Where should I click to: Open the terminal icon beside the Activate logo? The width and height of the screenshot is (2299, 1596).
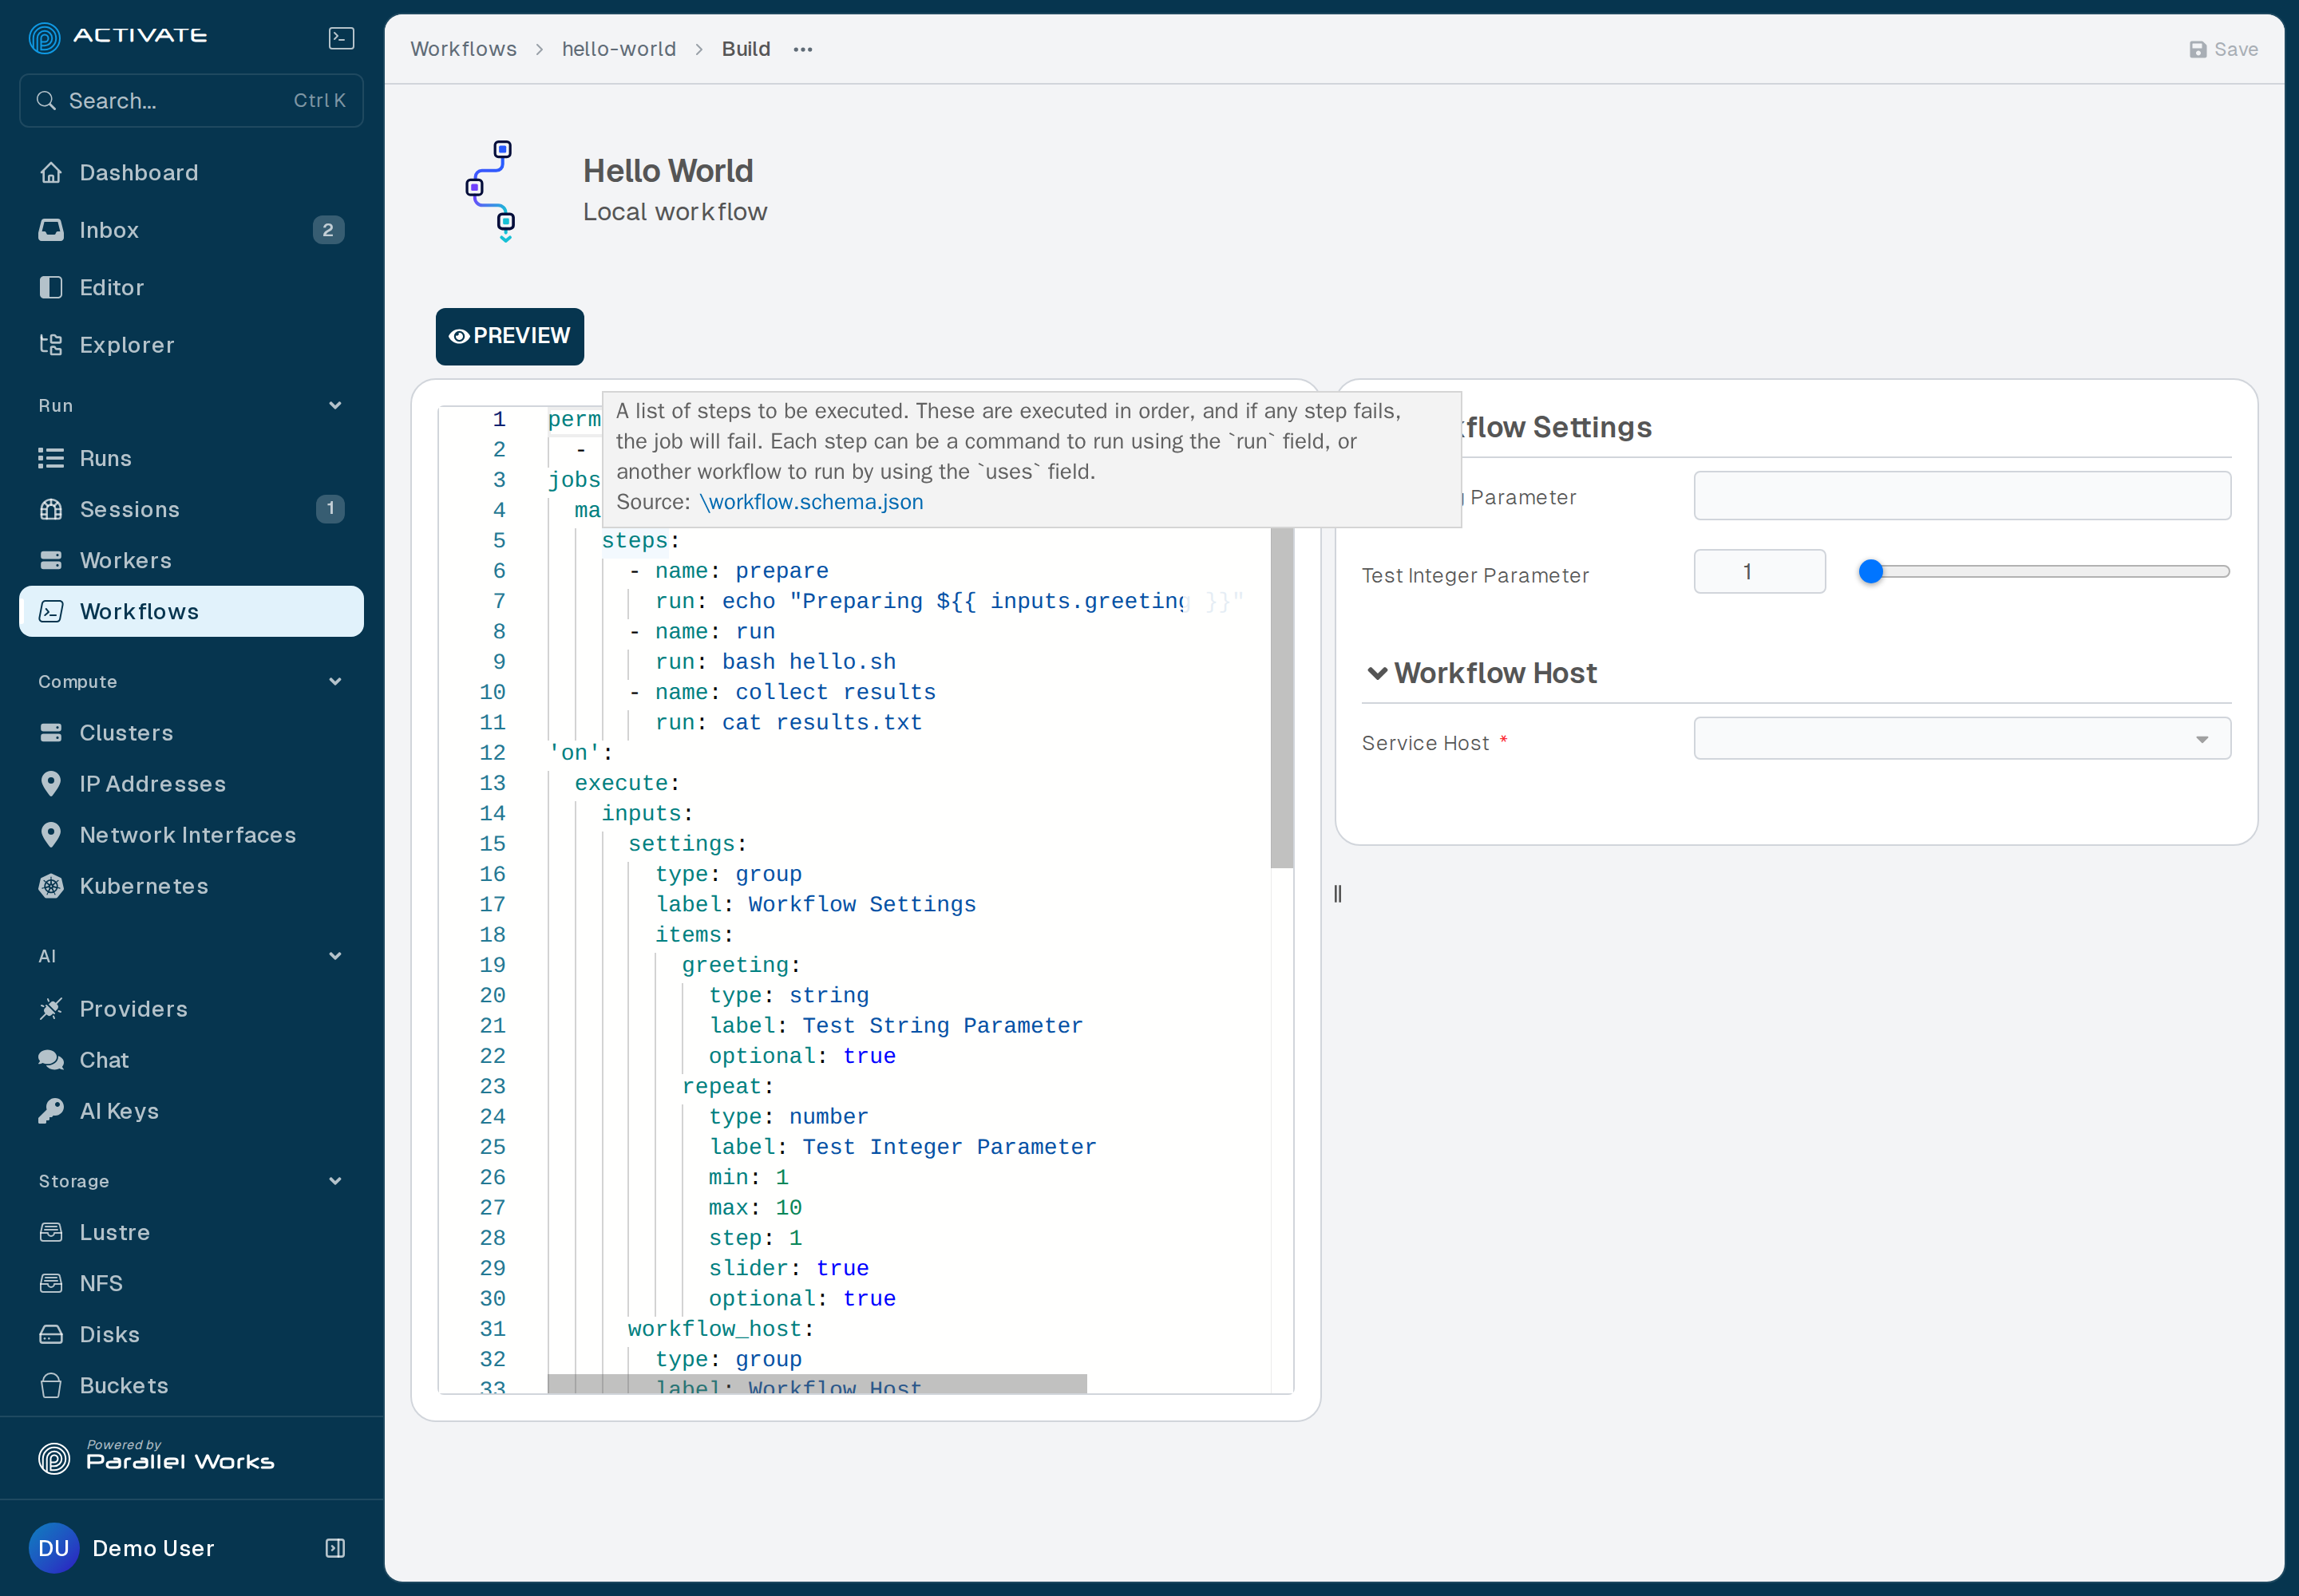coord(341,38)
